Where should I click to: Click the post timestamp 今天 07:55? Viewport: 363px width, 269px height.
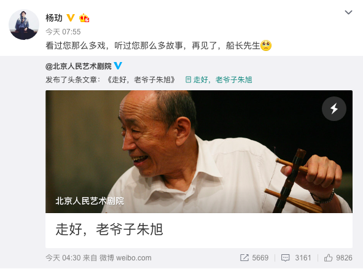[63, 32]
